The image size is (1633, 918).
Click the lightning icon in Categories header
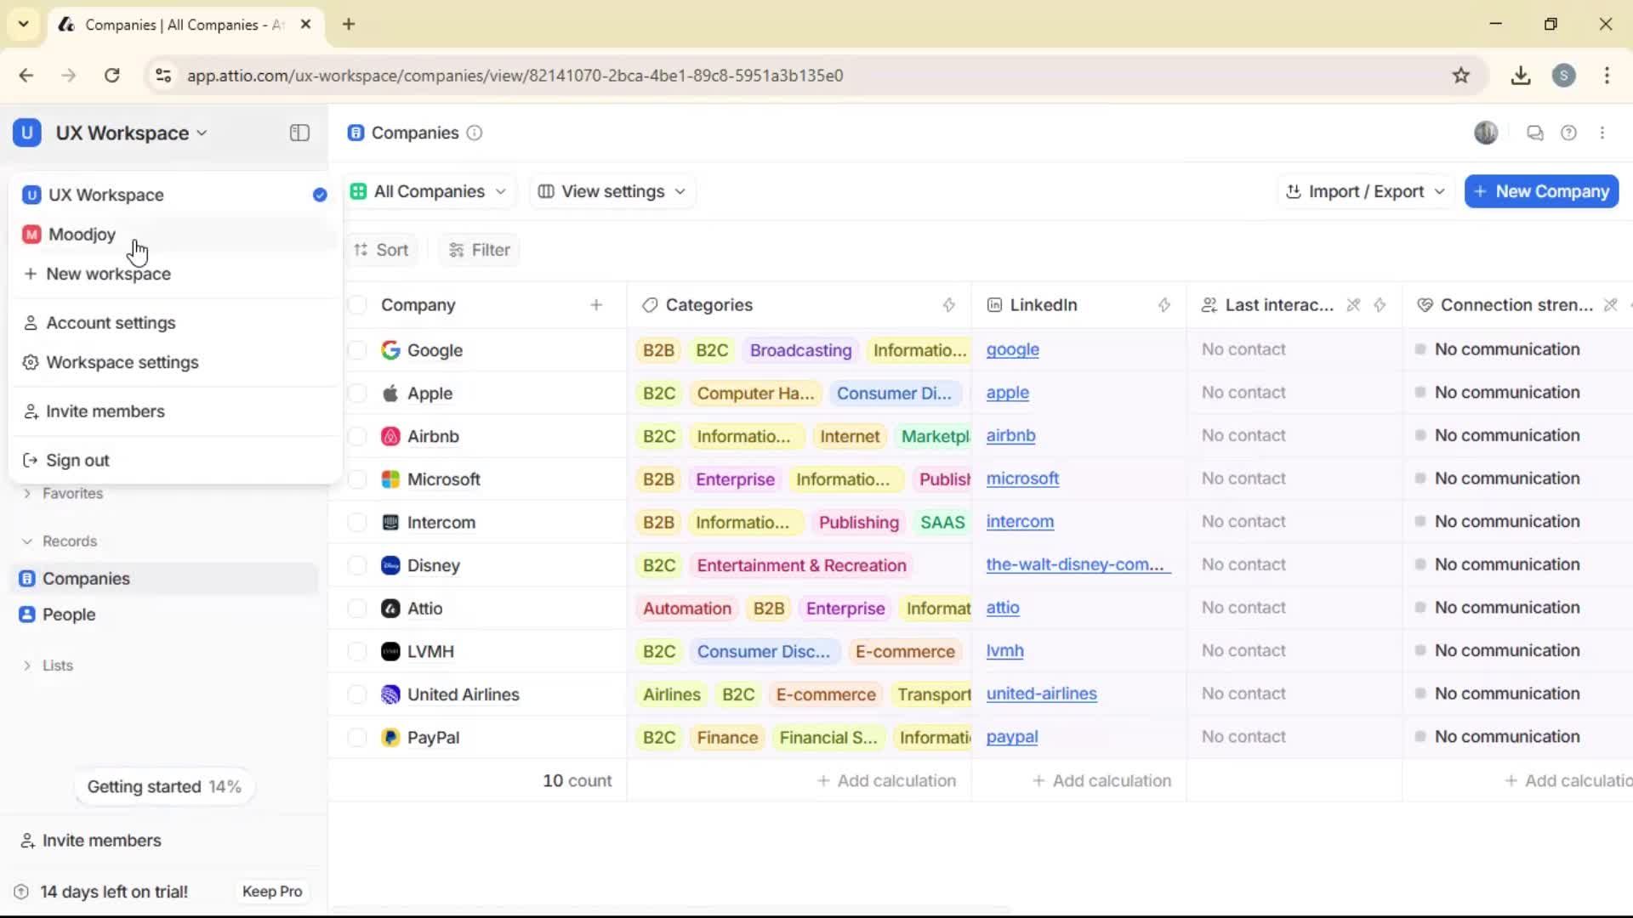tap(948, 305)
